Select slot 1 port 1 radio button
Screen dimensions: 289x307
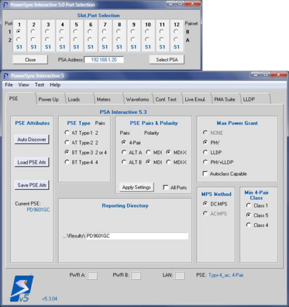[x=18, y=31]
